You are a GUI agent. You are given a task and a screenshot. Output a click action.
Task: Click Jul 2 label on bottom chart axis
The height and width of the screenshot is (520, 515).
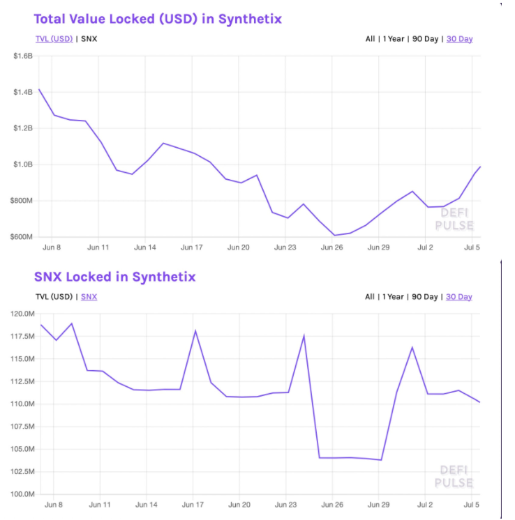426,503
